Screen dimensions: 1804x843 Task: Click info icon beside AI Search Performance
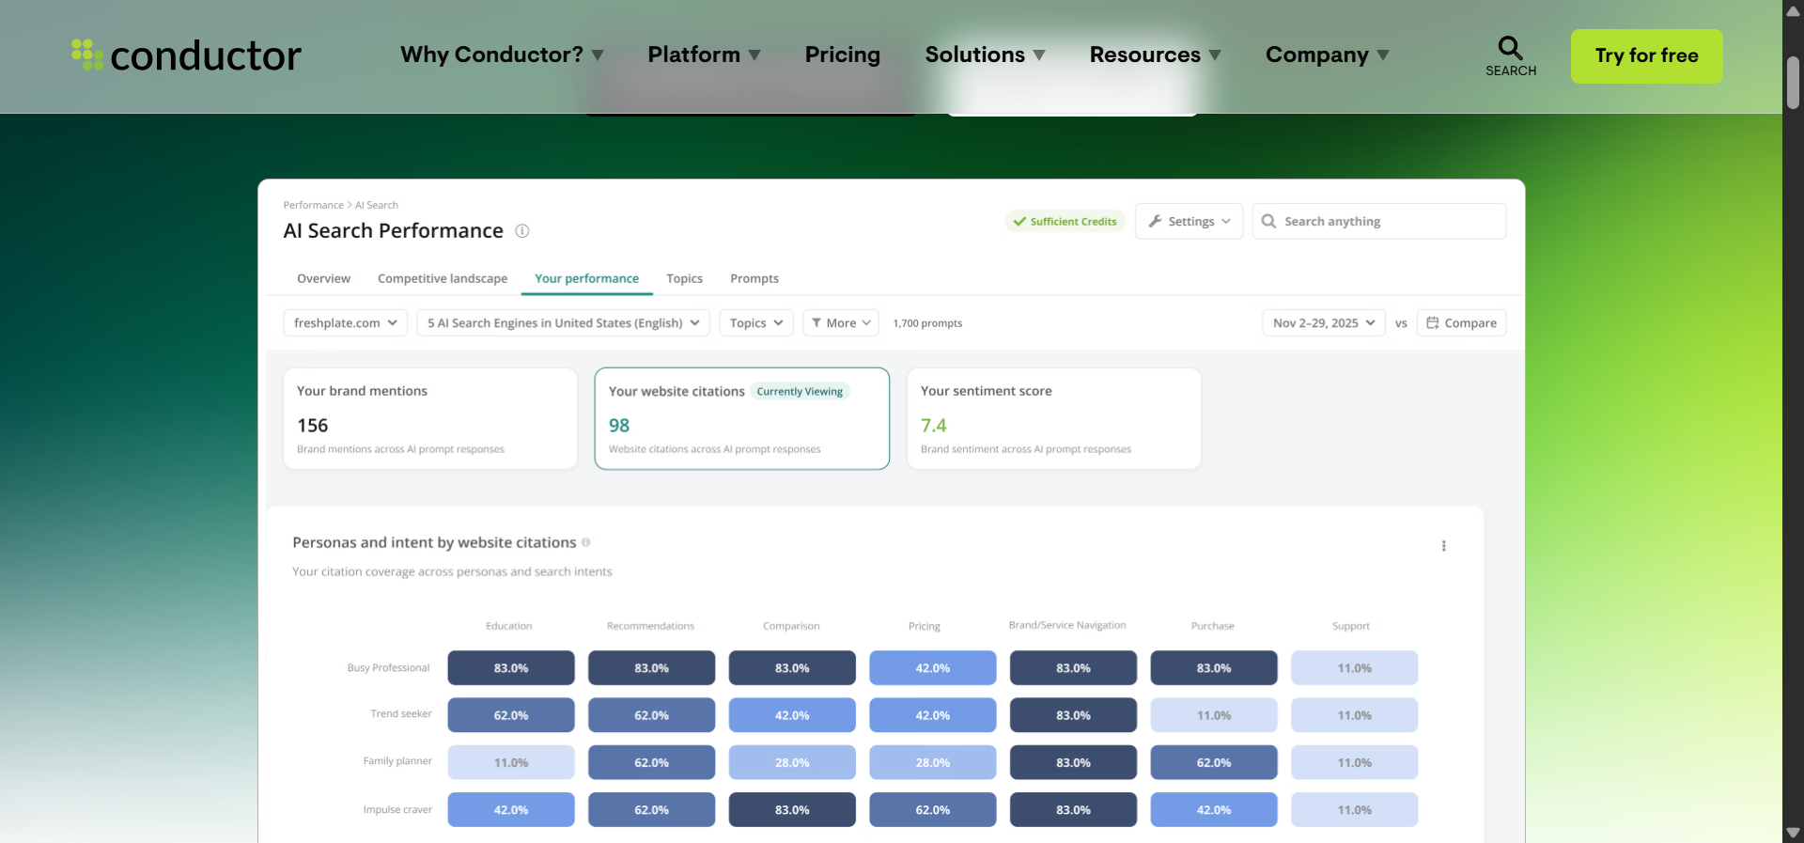[522, 231]
